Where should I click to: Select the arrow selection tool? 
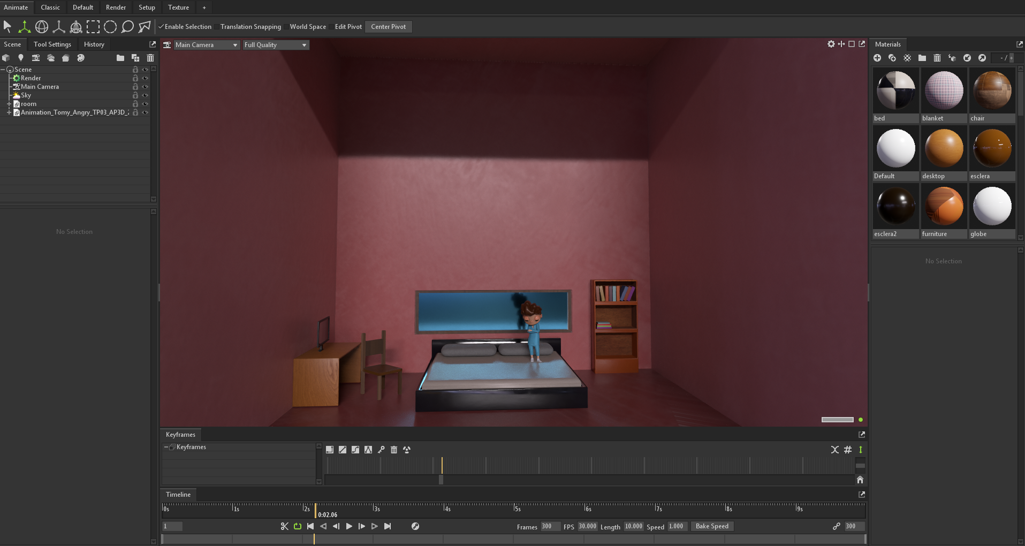click(x=7, y=26)
